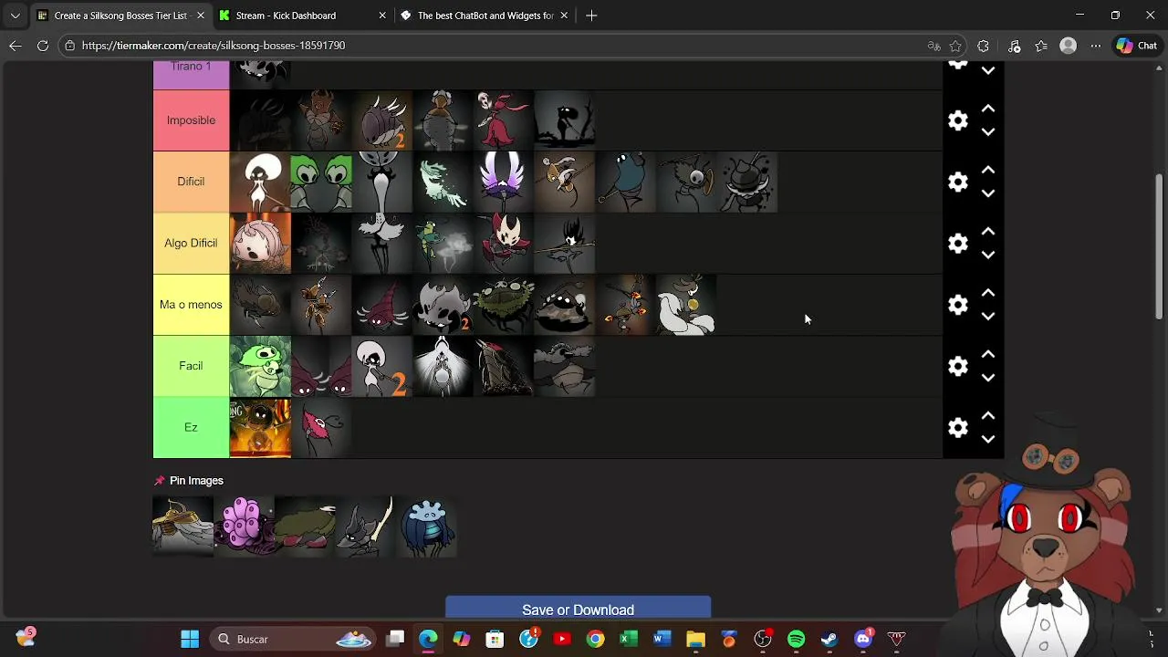Screen dimensions: 1168x657
Task: Open the tab search dropdown in Edge
Action: 15,16
